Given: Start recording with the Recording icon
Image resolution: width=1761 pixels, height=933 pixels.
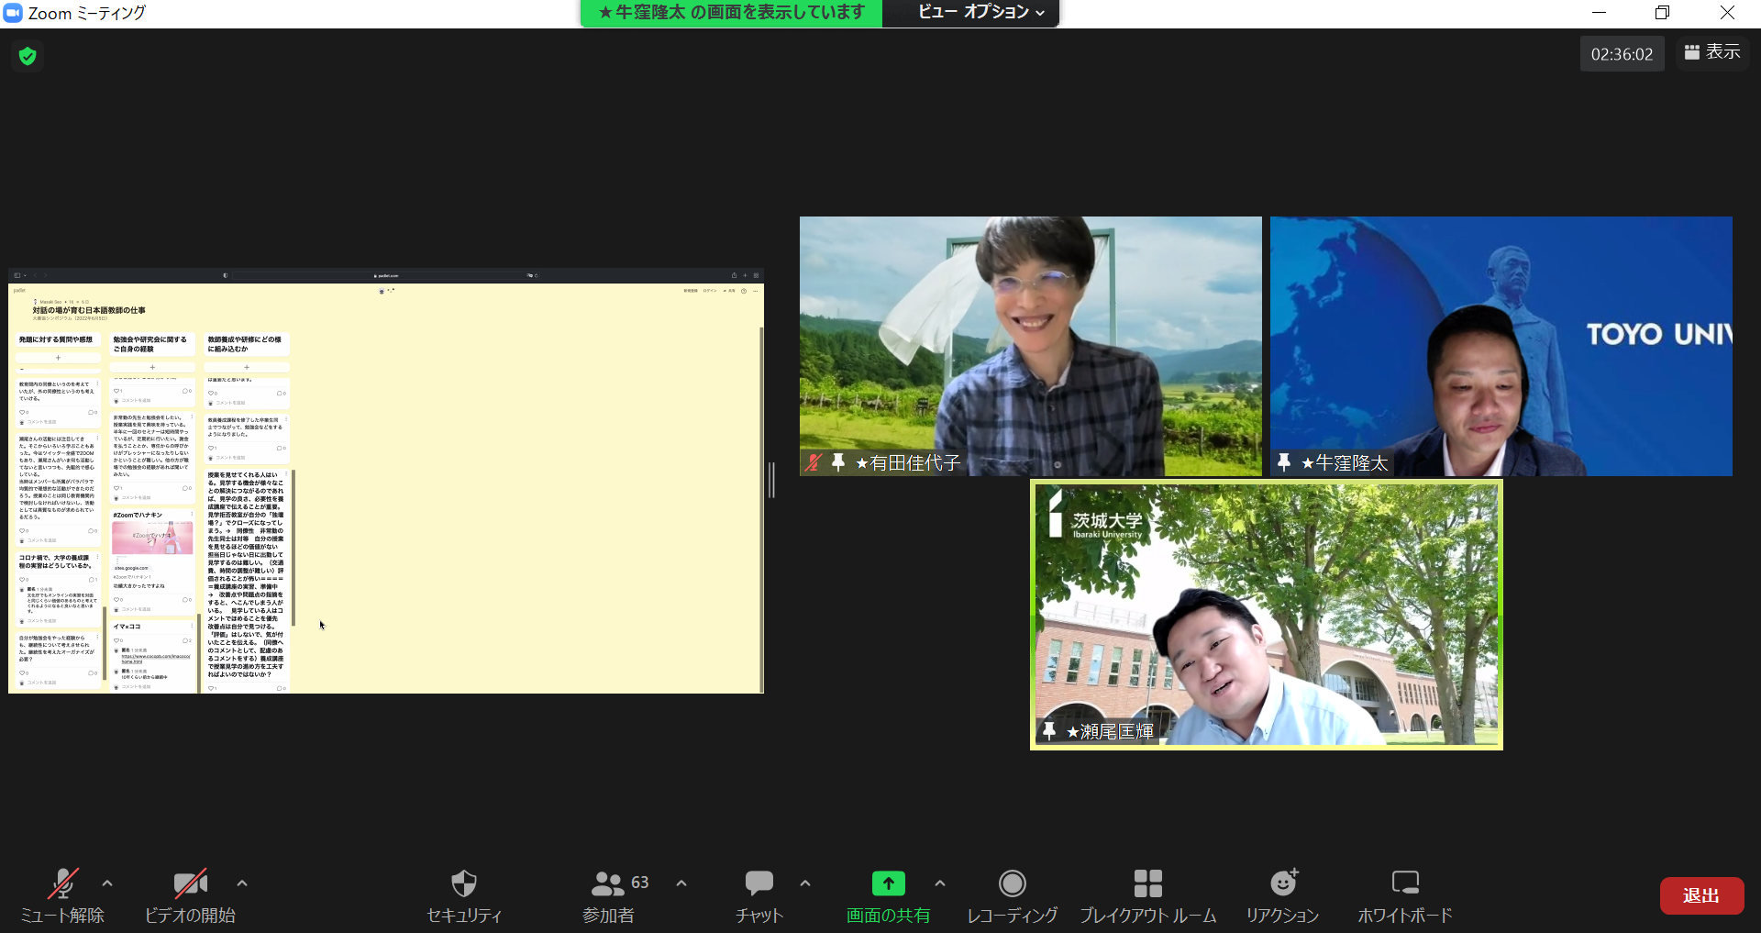Looking at the screenshot, I should point(1012,884).
